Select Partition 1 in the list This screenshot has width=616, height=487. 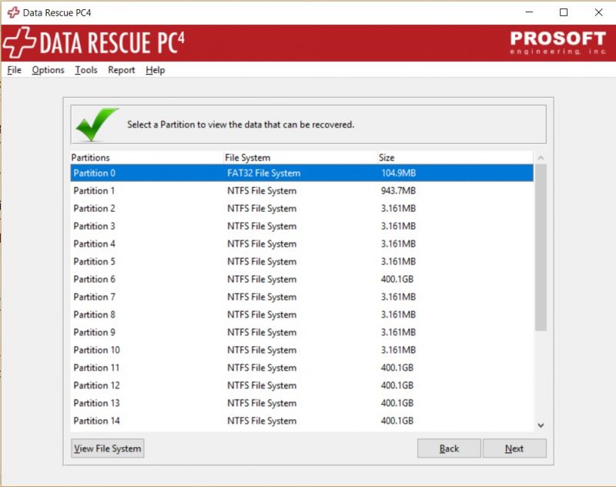click(x=302, y=190)
